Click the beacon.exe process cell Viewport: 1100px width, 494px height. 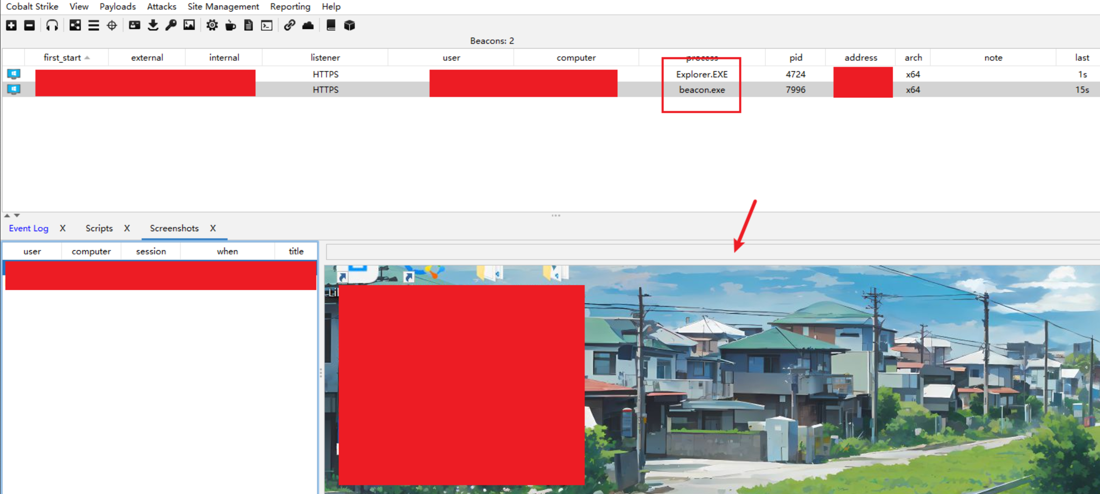[x=702, y=89]
